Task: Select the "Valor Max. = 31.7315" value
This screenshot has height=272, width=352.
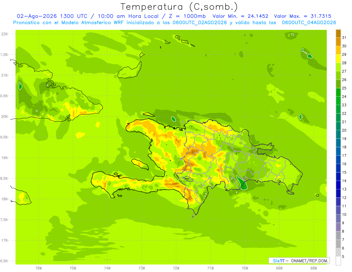Action: pos(303,16)
